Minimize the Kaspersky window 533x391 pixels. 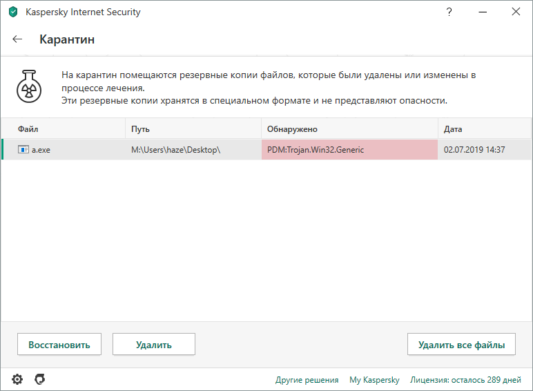(483, 12)
